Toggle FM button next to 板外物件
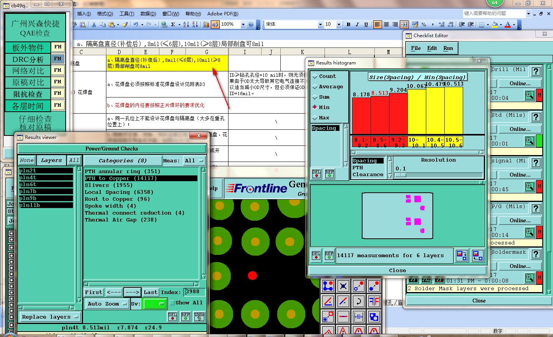The width and height of the screenshot is (553, 337). [x=58, y=47]
